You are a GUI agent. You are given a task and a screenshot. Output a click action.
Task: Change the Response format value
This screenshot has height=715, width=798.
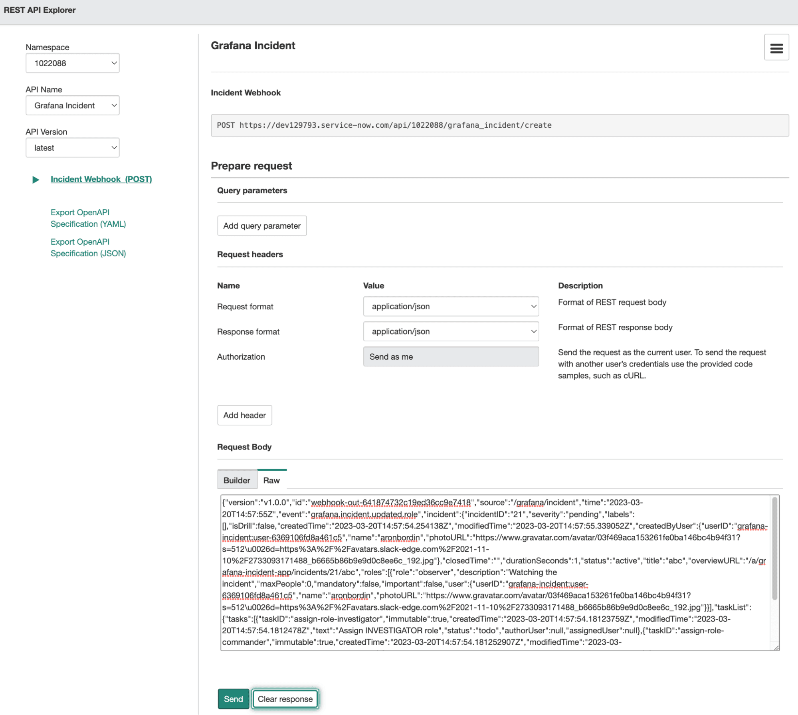click(450, 331)
